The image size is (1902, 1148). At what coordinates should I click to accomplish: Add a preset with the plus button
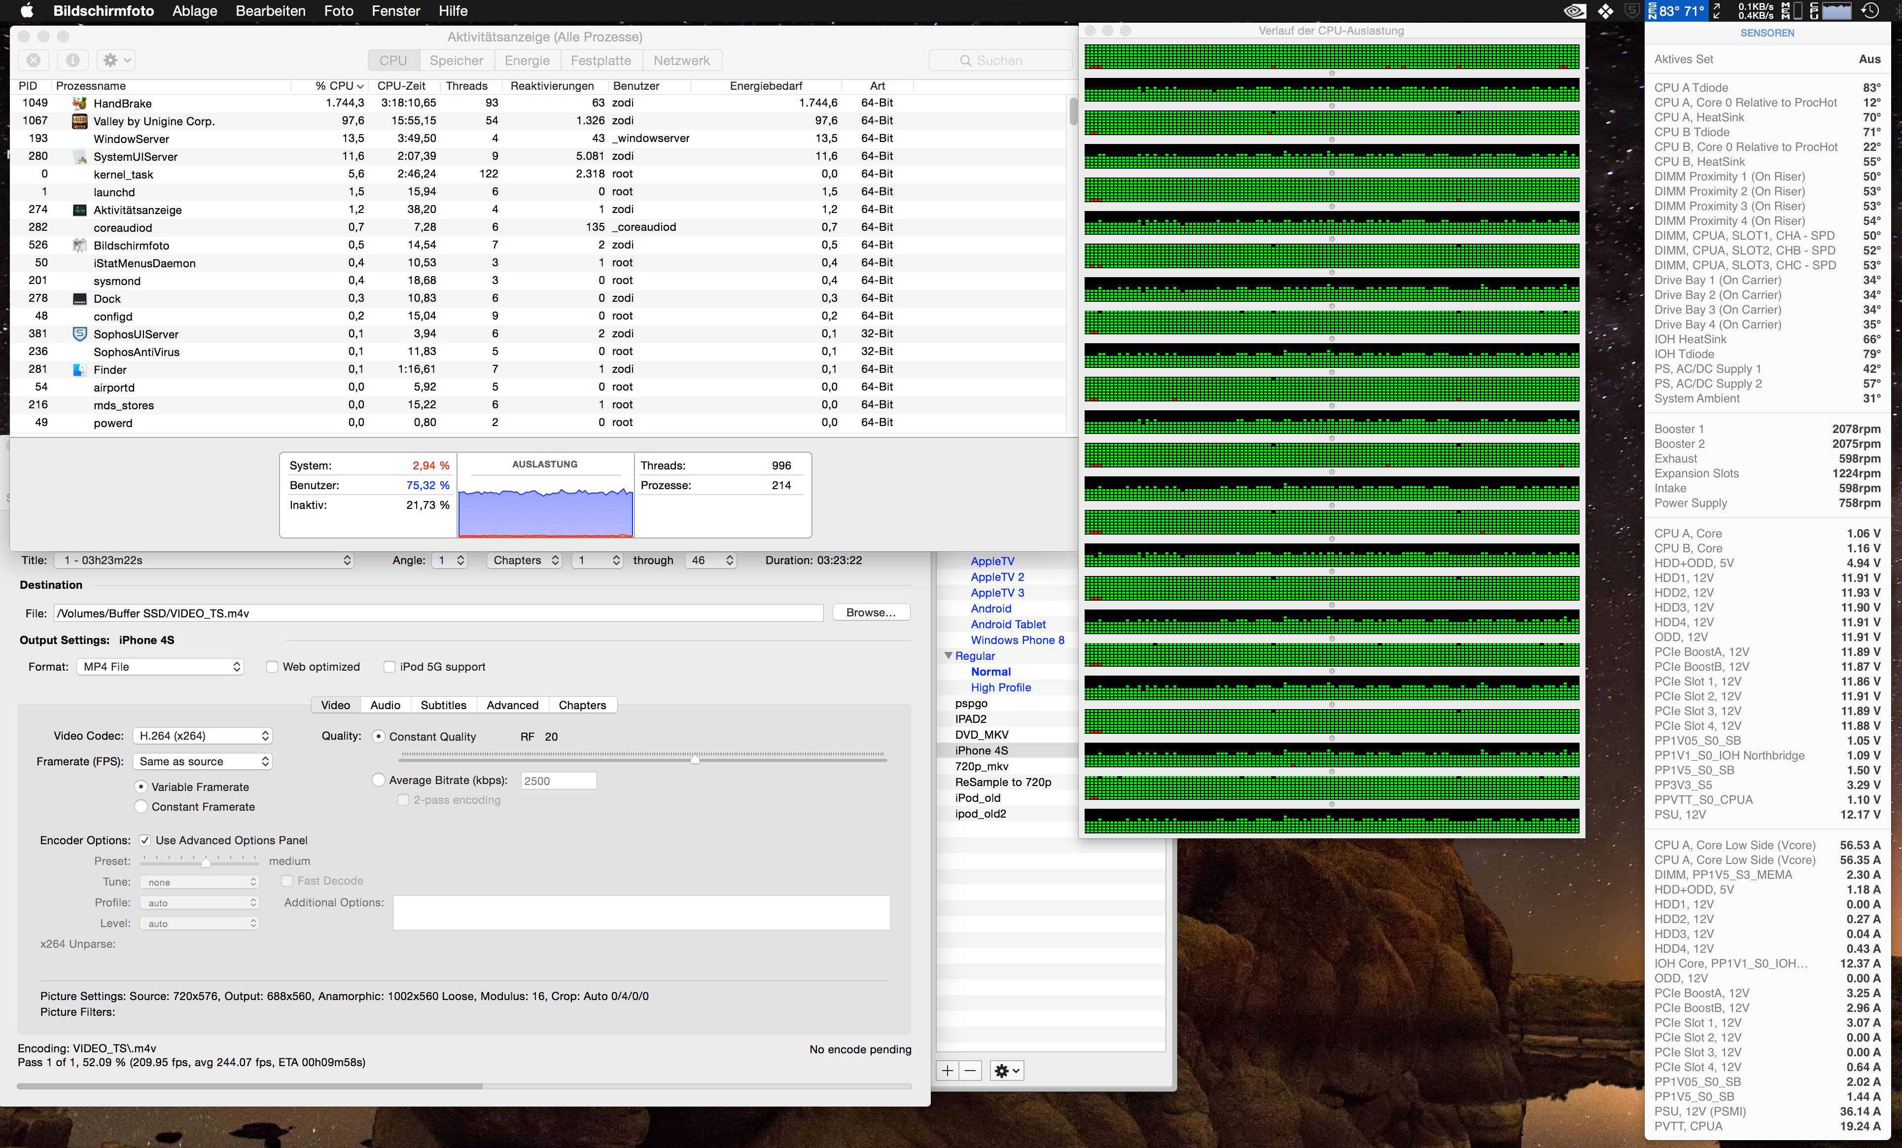947,1070
